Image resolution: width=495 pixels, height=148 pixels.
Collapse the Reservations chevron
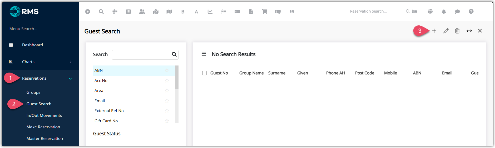(70, 79)
